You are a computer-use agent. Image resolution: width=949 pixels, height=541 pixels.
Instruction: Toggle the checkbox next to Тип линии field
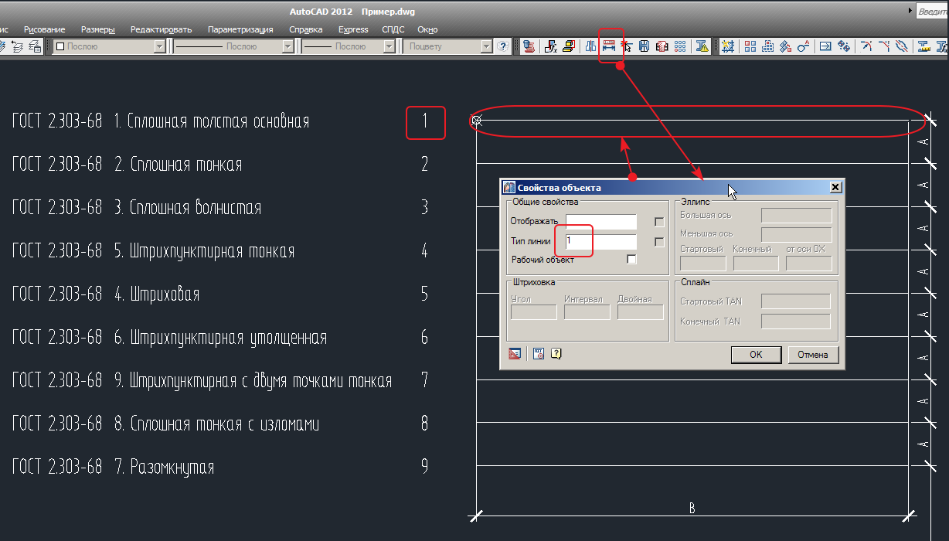pyautogui.click(x=659, y=242)
